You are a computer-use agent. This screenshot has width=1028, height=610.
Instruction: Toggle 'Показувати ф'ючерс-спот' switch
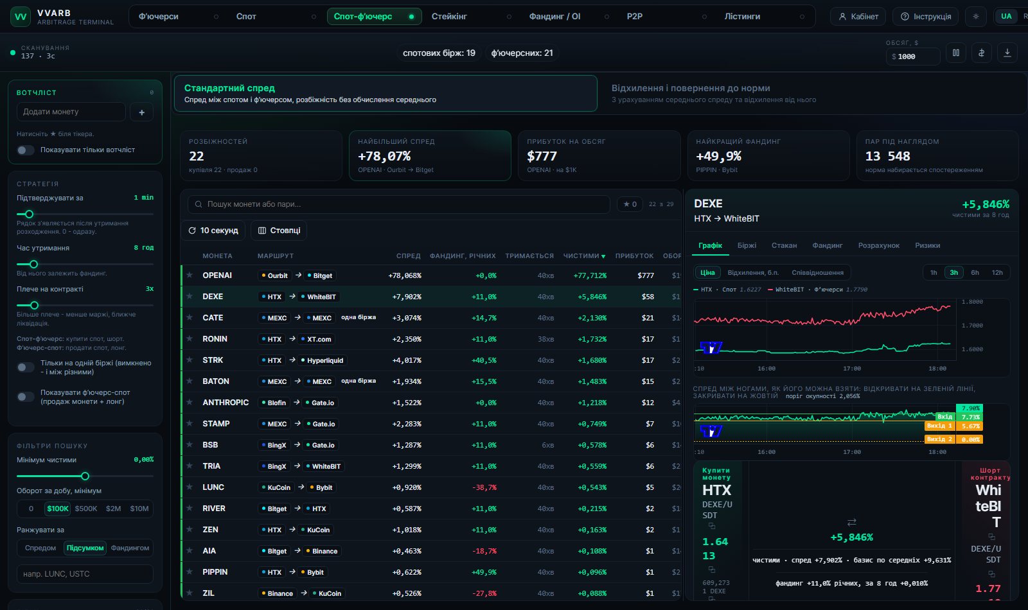click(x=26, y=397)
